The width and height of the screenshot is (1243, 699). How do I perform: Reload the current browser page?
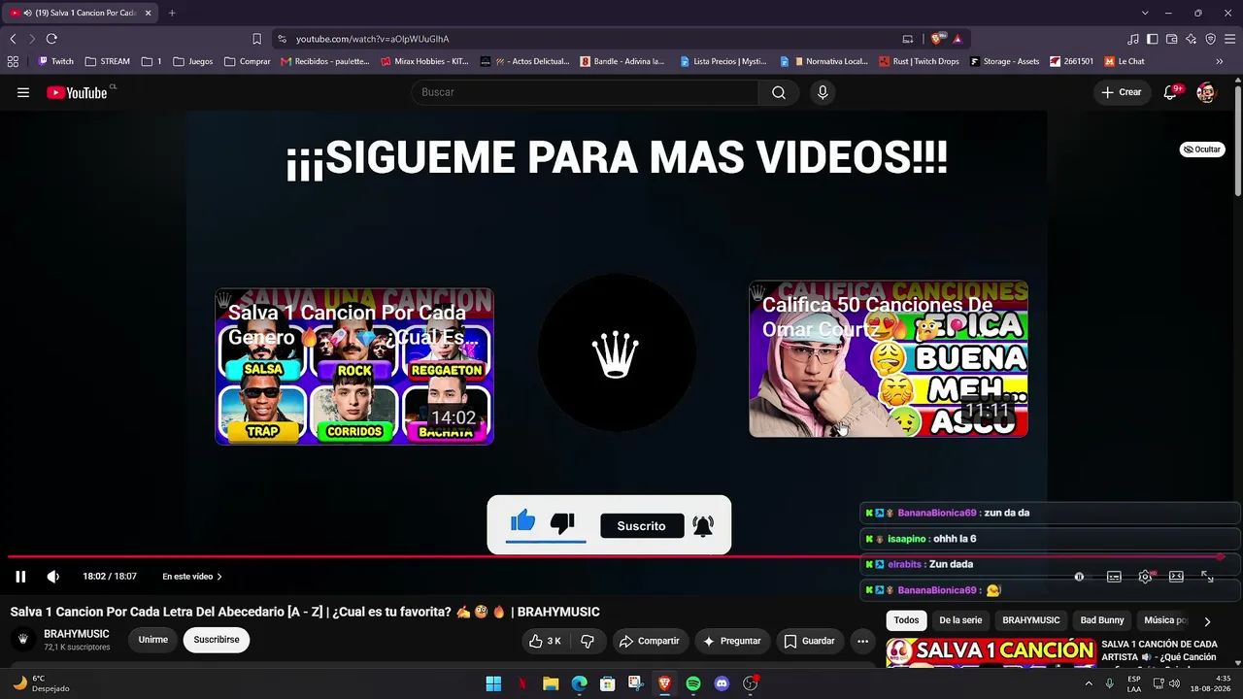[x=51, y=39]
